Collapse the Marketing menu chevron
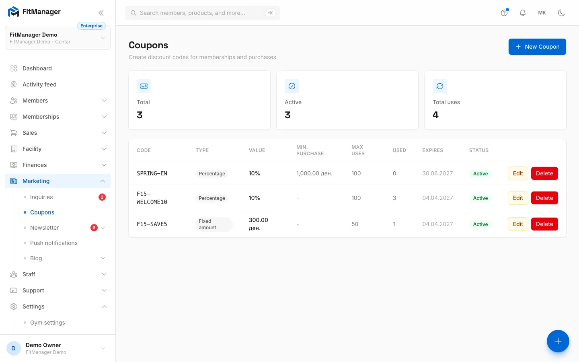The width and height of the screenshot is (579, 362). [x=103, y=181]
